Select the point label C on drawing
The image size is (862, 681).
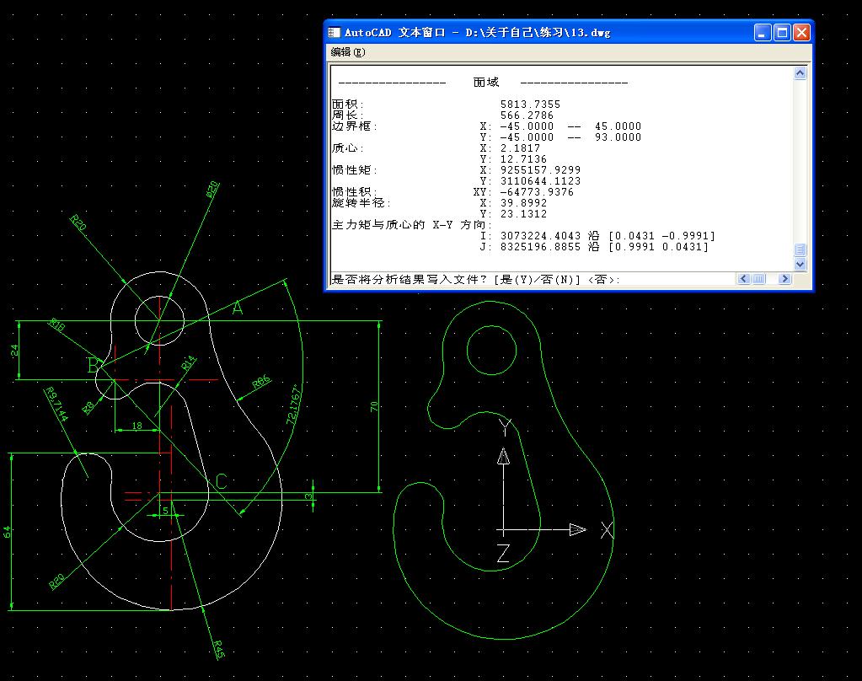tap(221, 481)
